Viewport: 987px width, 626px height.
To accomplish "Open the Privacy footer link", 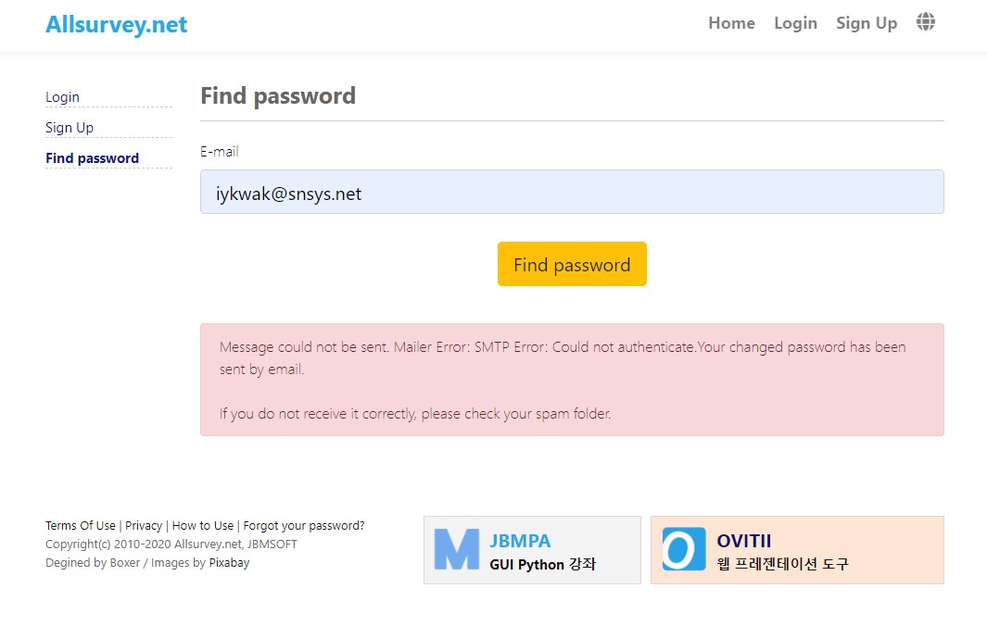I will (x=144, y=526).
